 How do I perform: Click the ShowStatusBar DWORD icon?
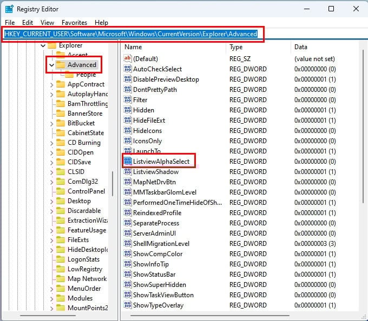(x=128, y=274)
